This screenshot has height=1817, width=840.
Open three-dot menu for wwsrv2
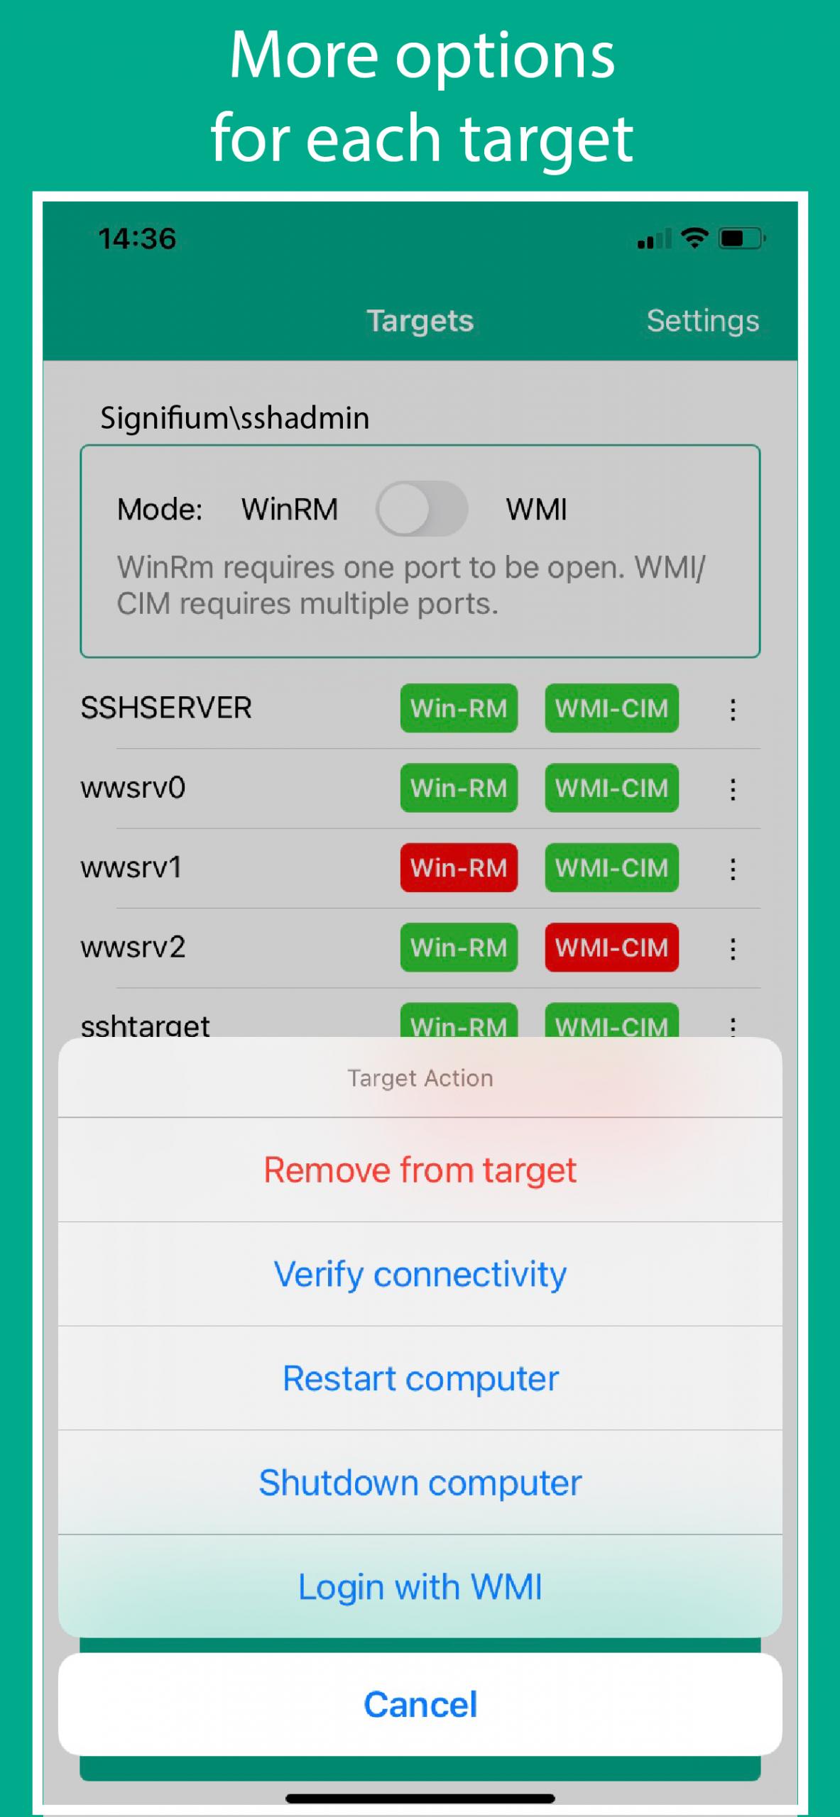click(733, 948)
